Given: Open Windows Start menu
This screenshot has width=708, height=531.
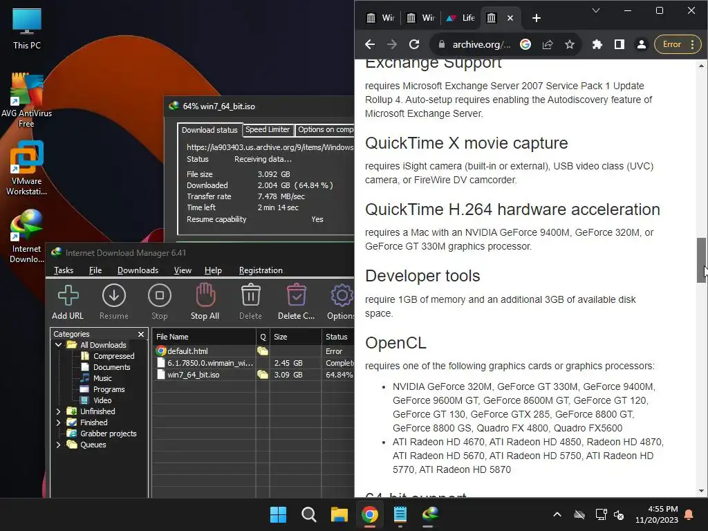Looking at the screenshot, I should pyautogui.click(x=278, y=514).
